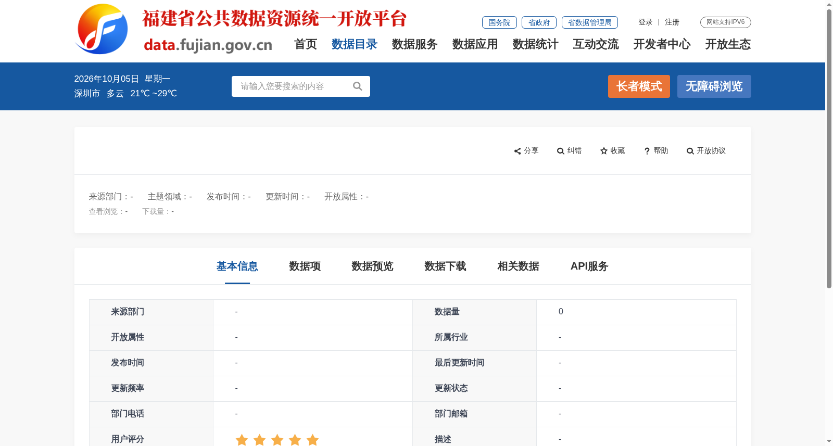The image size is (833, 446).
Task: Enable 长者模式 with the orange button
Action: tap(639, 86)
